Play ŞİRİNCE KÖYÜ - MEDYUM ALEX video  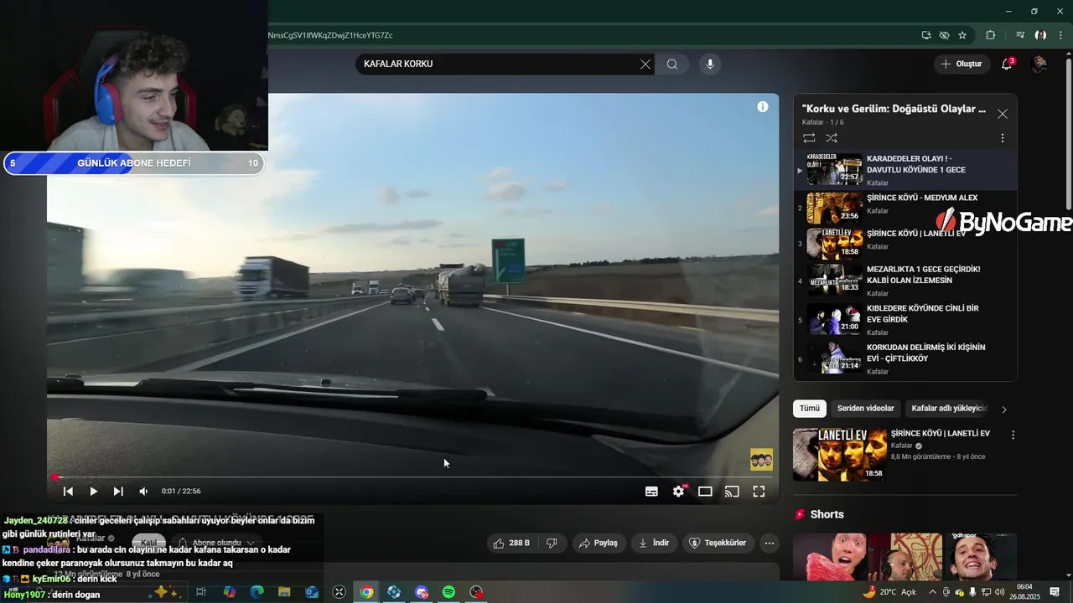[905, 209]
